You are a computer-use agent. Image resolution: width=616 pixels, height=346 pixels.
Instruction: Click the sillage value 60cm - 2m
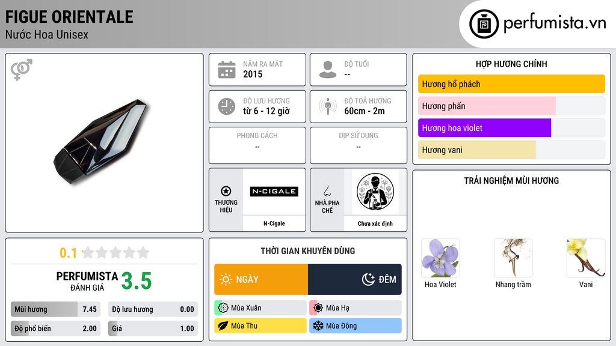tap(365, 111)
